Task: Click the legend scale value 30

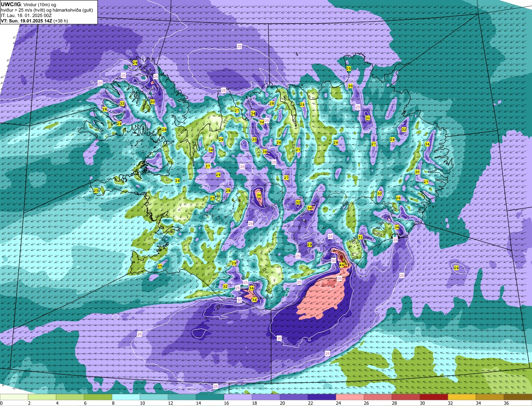Action: [x=422, y=403]
